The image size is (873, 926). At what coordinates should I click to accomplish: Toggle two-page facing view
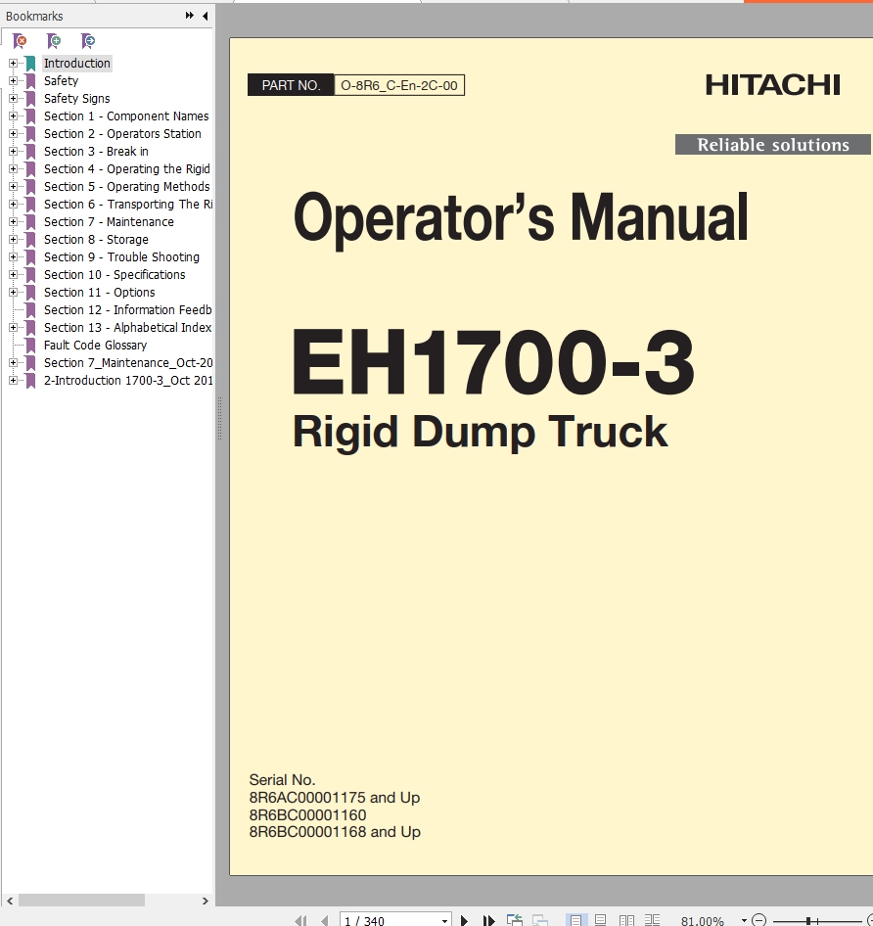(626, 920)
